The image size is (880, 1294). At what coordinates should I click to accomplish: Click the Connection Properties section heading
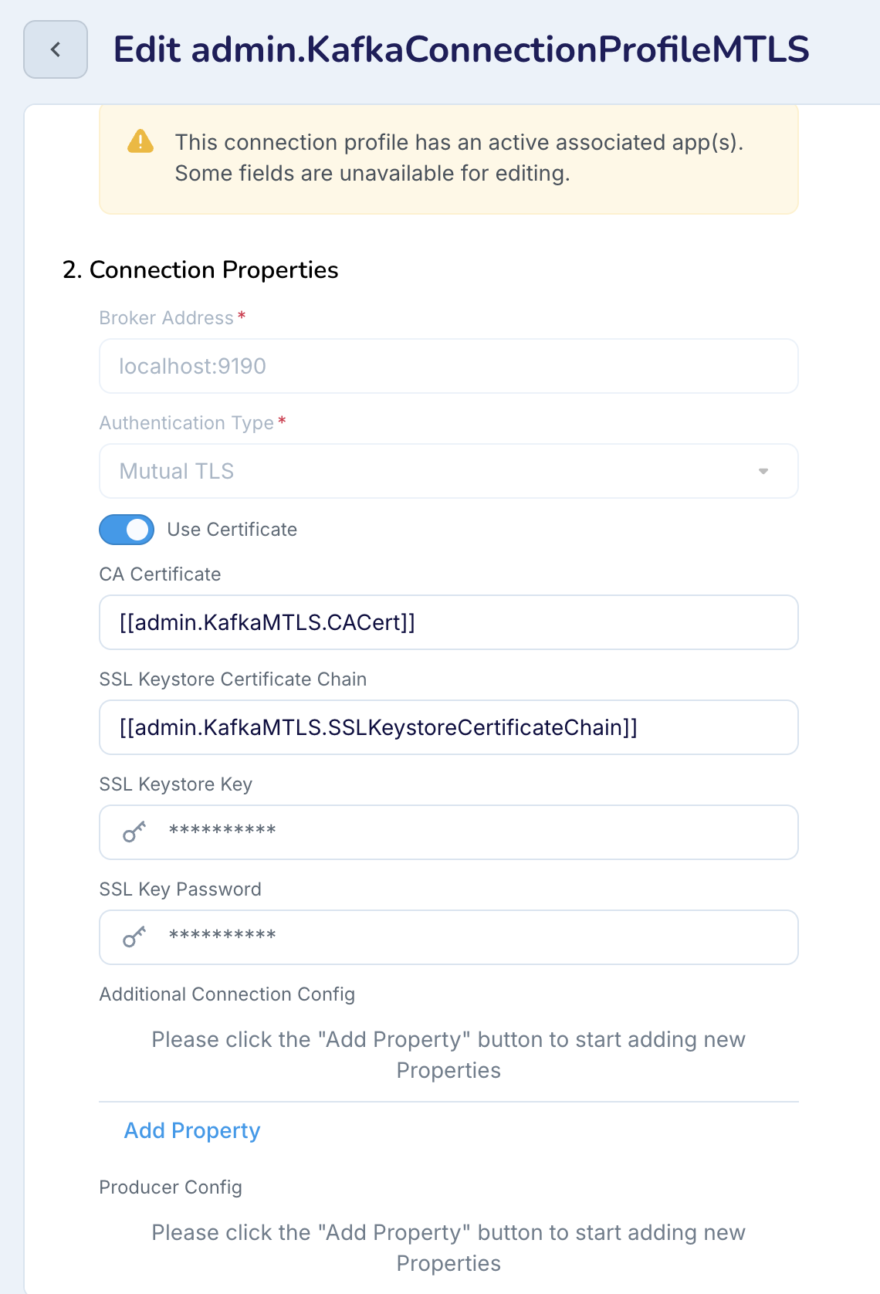pyautogui.click(x=201, y=270)
